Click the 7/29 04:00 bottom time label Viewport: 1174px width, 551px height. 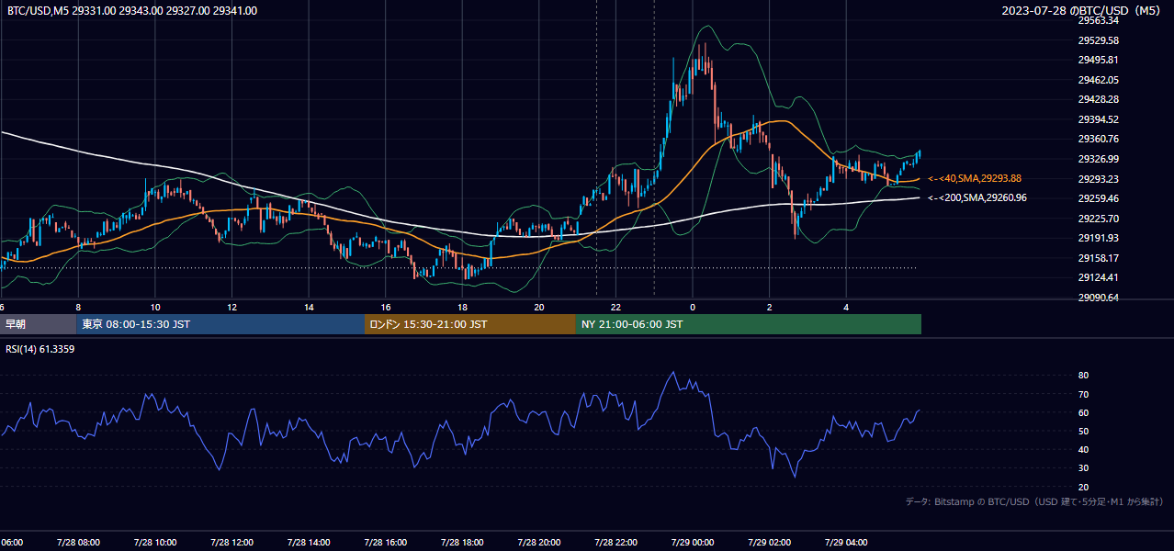tap(846, 542)
